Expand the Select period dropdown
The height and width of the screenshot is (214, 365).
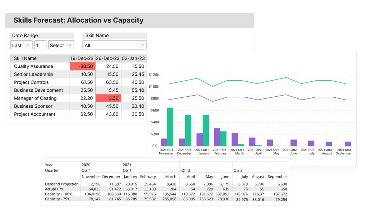[61, 45]
